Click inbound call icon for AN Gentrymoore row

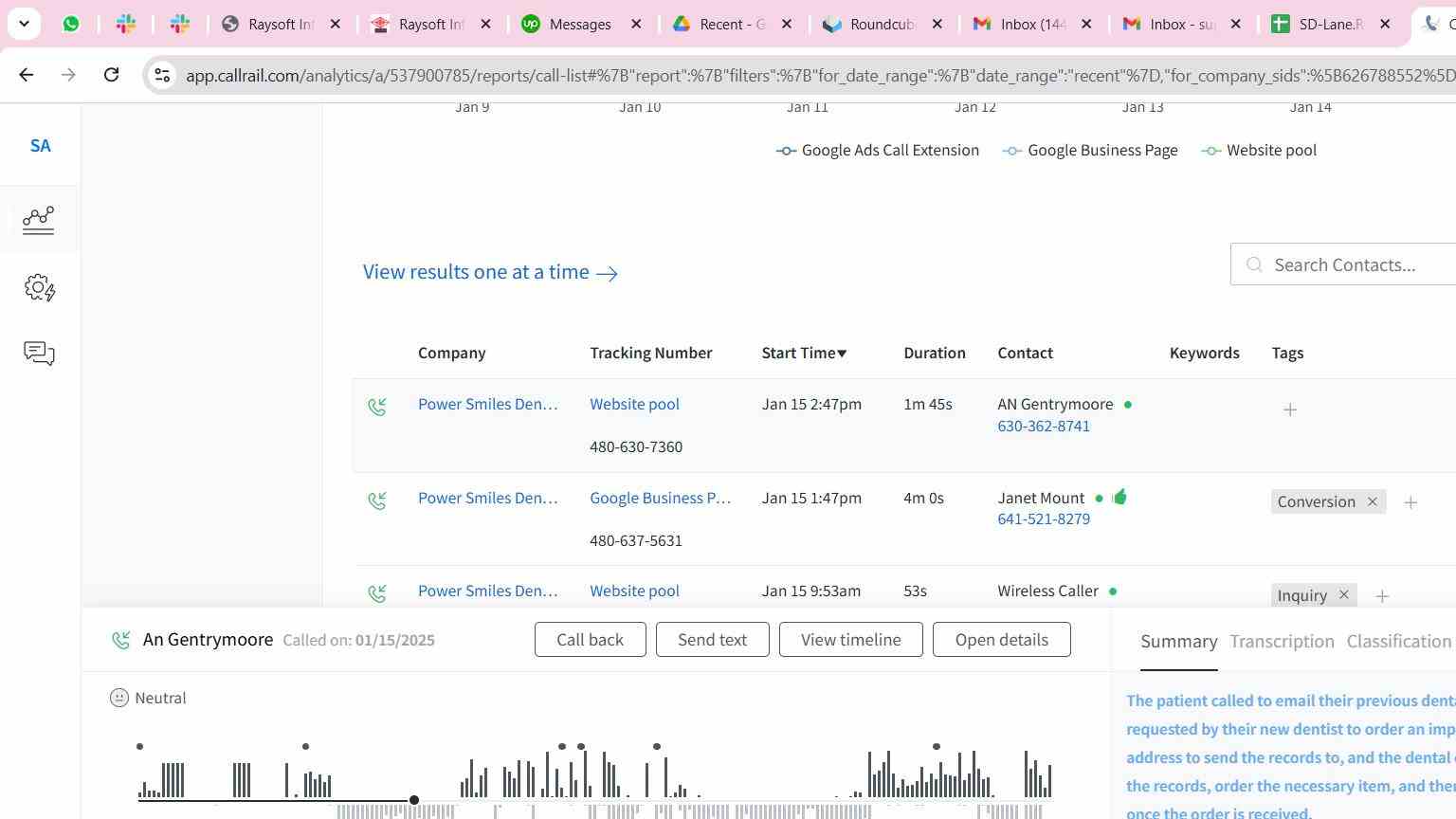point(376,407)
